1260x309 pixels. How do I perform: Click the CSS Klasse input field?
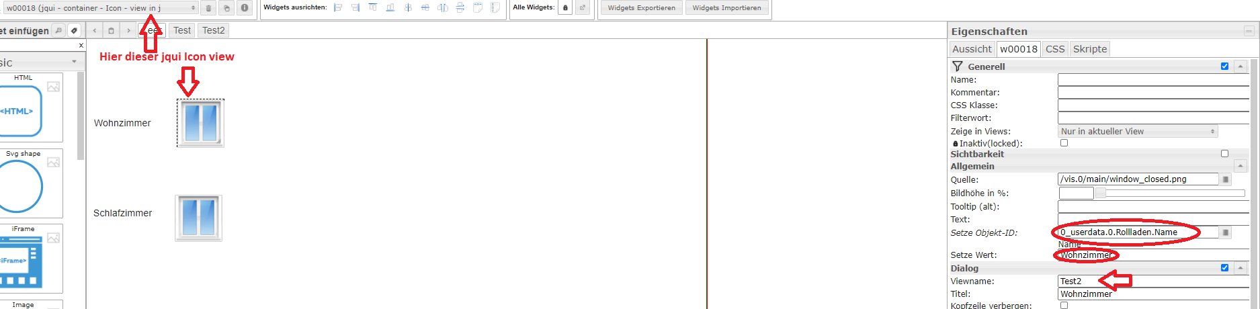tap(1153, 105)
